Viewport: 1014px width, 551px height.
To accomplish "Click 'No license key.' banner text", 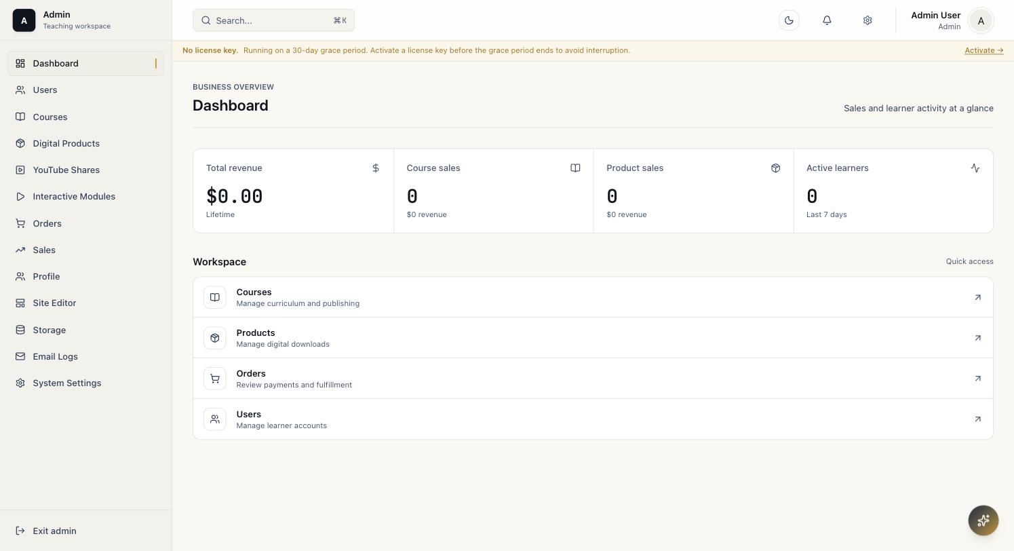I will click(x=210, y=50).
